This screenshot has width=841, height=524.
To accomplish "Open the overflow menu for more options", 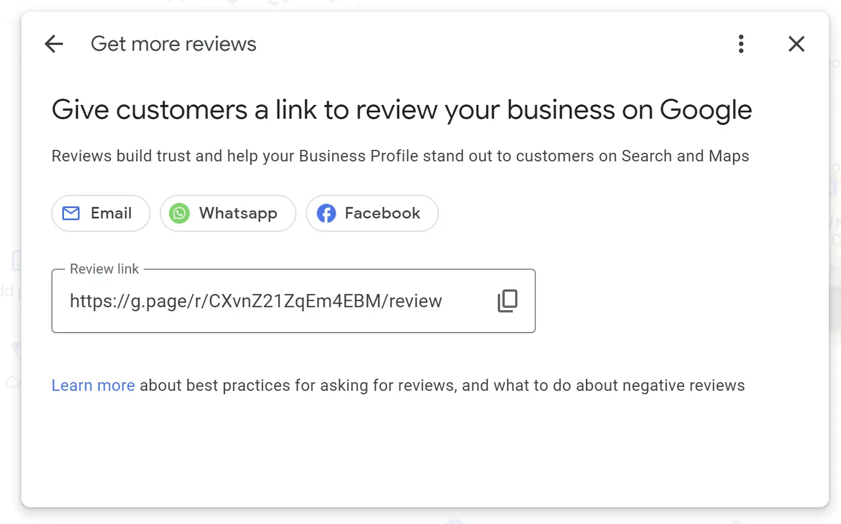I will 741,44.
